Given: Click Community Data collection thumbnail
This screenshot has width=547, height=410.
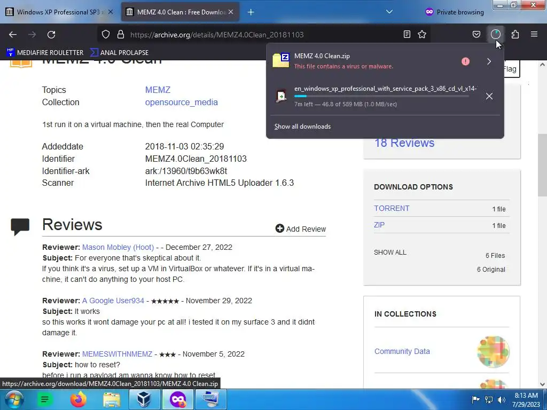Looking at the screenshot, I should [493, 351].
